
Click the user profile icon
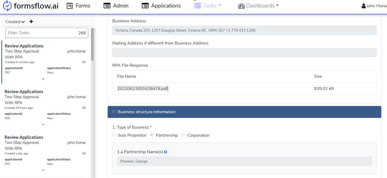point(363,6)
